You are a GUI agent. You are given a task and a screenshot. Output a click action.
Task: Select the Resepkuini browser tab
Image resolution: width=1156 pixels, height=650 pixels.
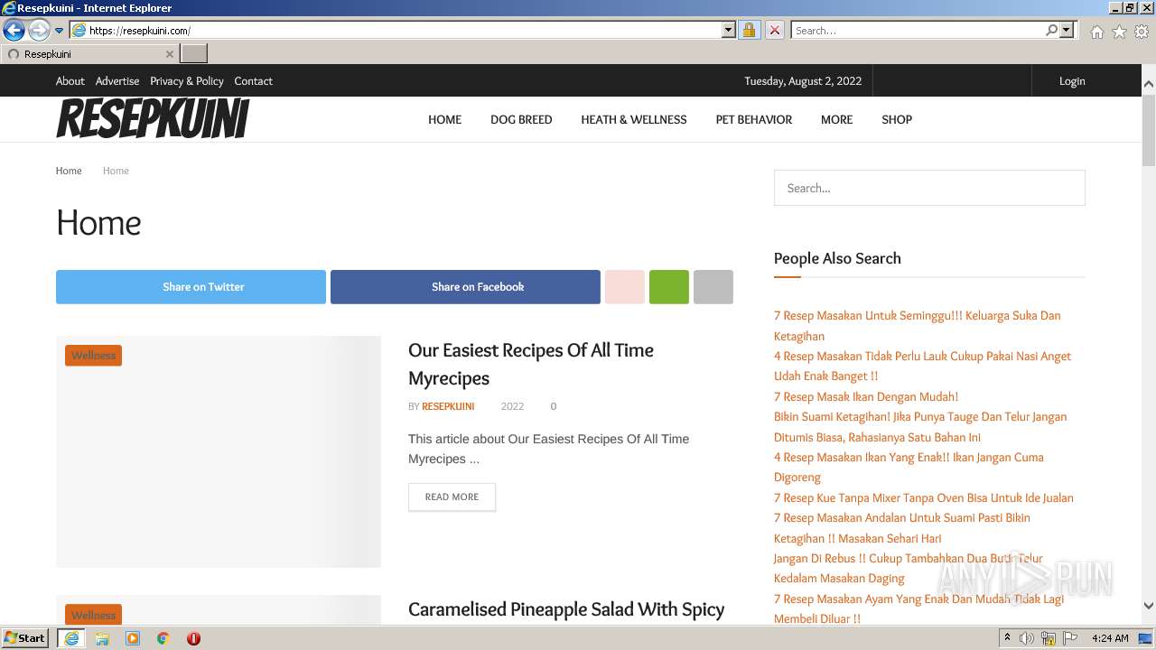(x=89, y=54)
